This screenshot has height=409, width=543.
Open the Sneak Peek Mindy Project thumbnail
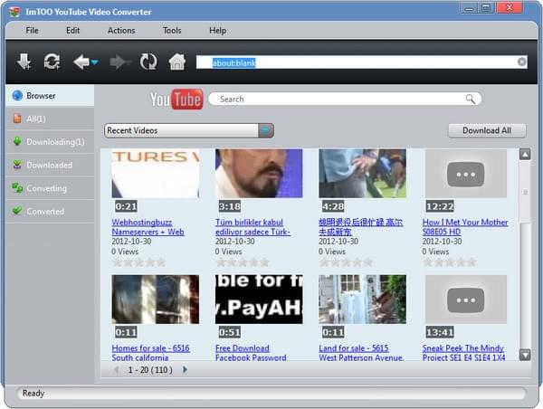466,300
